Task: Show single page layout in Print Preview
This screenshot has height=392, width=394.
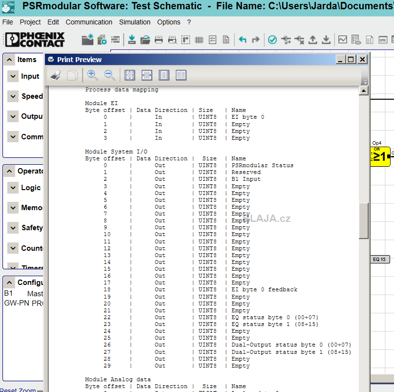Action: (x=164, y=75)
